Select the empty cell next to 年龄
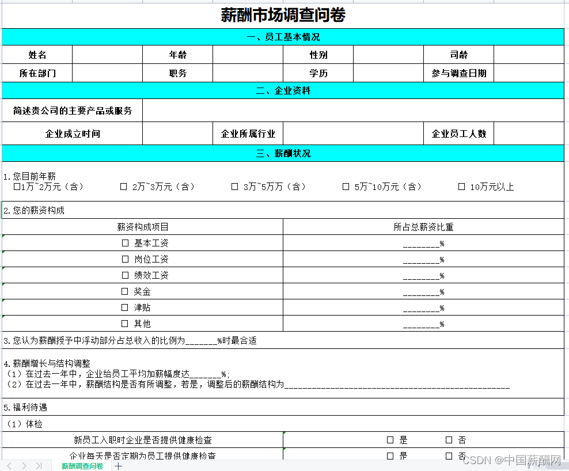This screenshot has width=569, height=471. [x=248, y=55]
